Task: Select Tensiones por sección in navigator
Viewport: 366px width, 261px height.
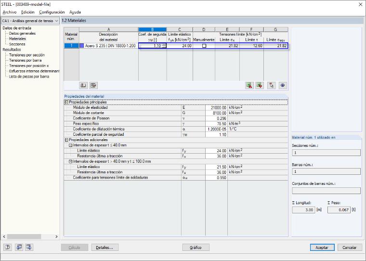Action: click(x=27, y=55)
